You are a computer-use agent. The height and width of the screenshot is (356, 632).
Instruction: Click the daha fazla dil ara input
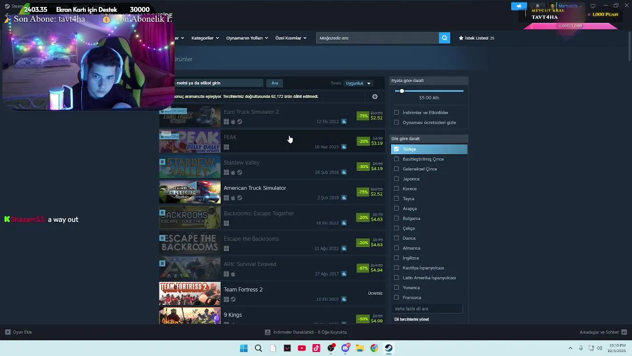click(x=428, y=309)
